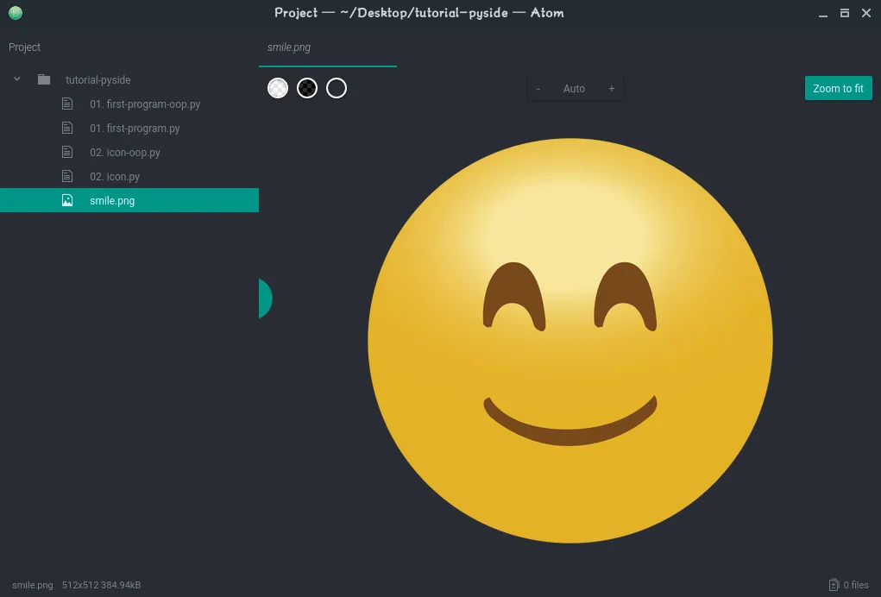
Task: Collapse the tutorial-pyside folder chevron
Action: (x=17, y=79)
